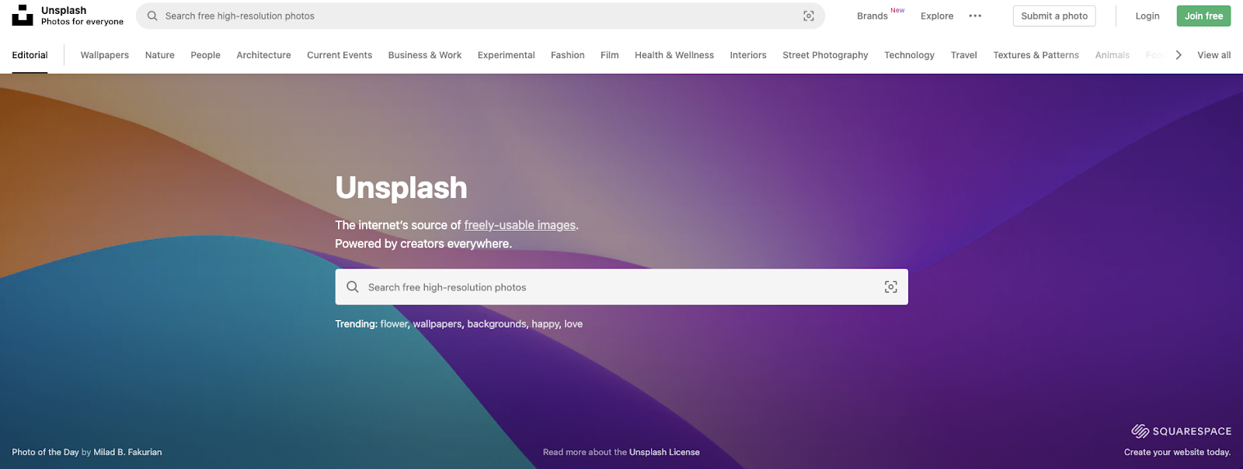1243x469 pixels.
Task: Click trending term flower
Action: pos(394,324)
